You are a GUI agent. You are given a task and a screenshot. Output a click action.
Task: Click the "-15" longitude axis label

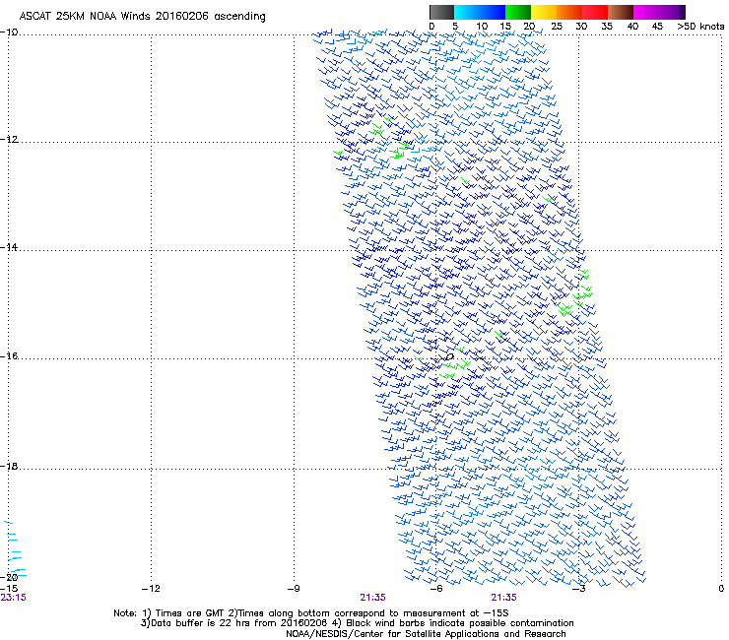(9, 589)
